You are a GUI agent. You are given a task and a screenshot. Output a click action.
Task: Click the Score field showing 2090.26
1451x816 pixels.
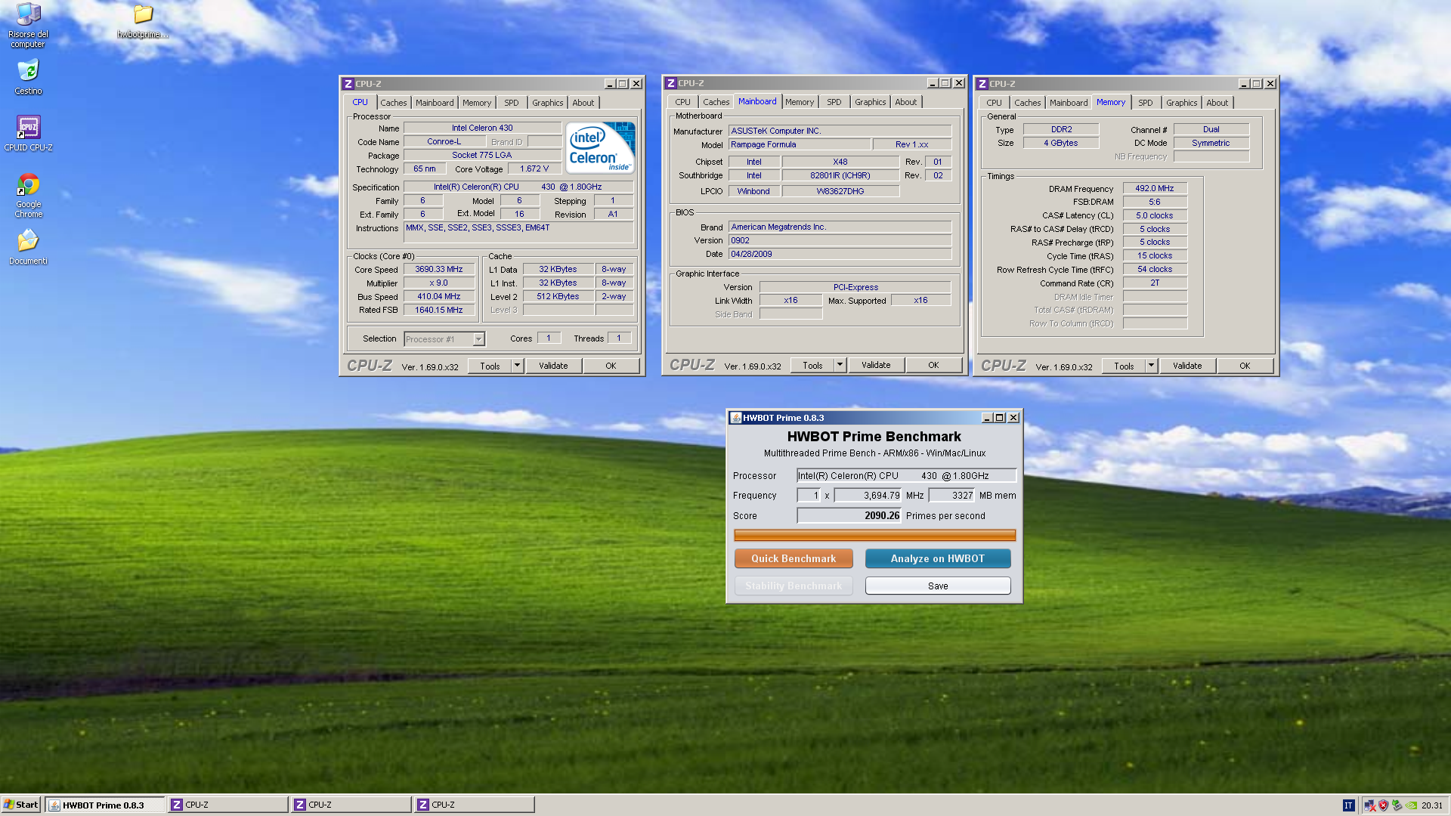(x=849, y=515)
